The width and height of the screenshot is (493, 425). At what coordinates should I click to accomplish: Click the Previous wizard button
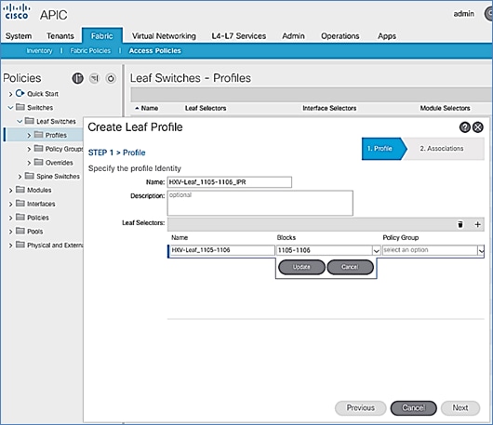coord(361,407)
